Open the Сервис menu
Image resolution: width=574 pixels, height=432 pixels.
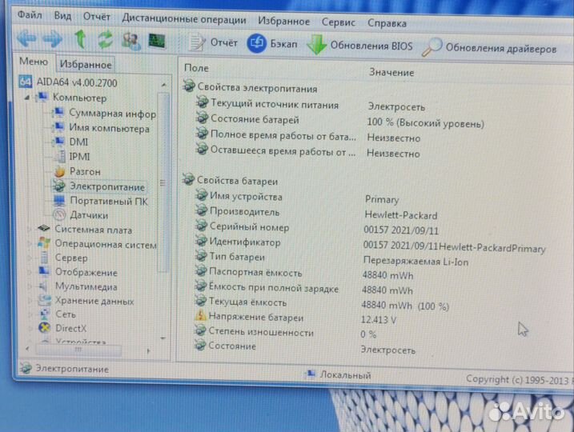point(339,22)
